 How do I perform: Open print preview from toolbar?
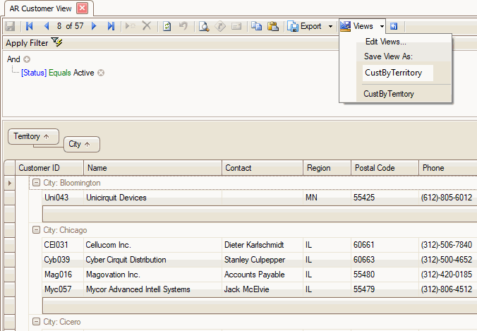[x=203, y=26]
